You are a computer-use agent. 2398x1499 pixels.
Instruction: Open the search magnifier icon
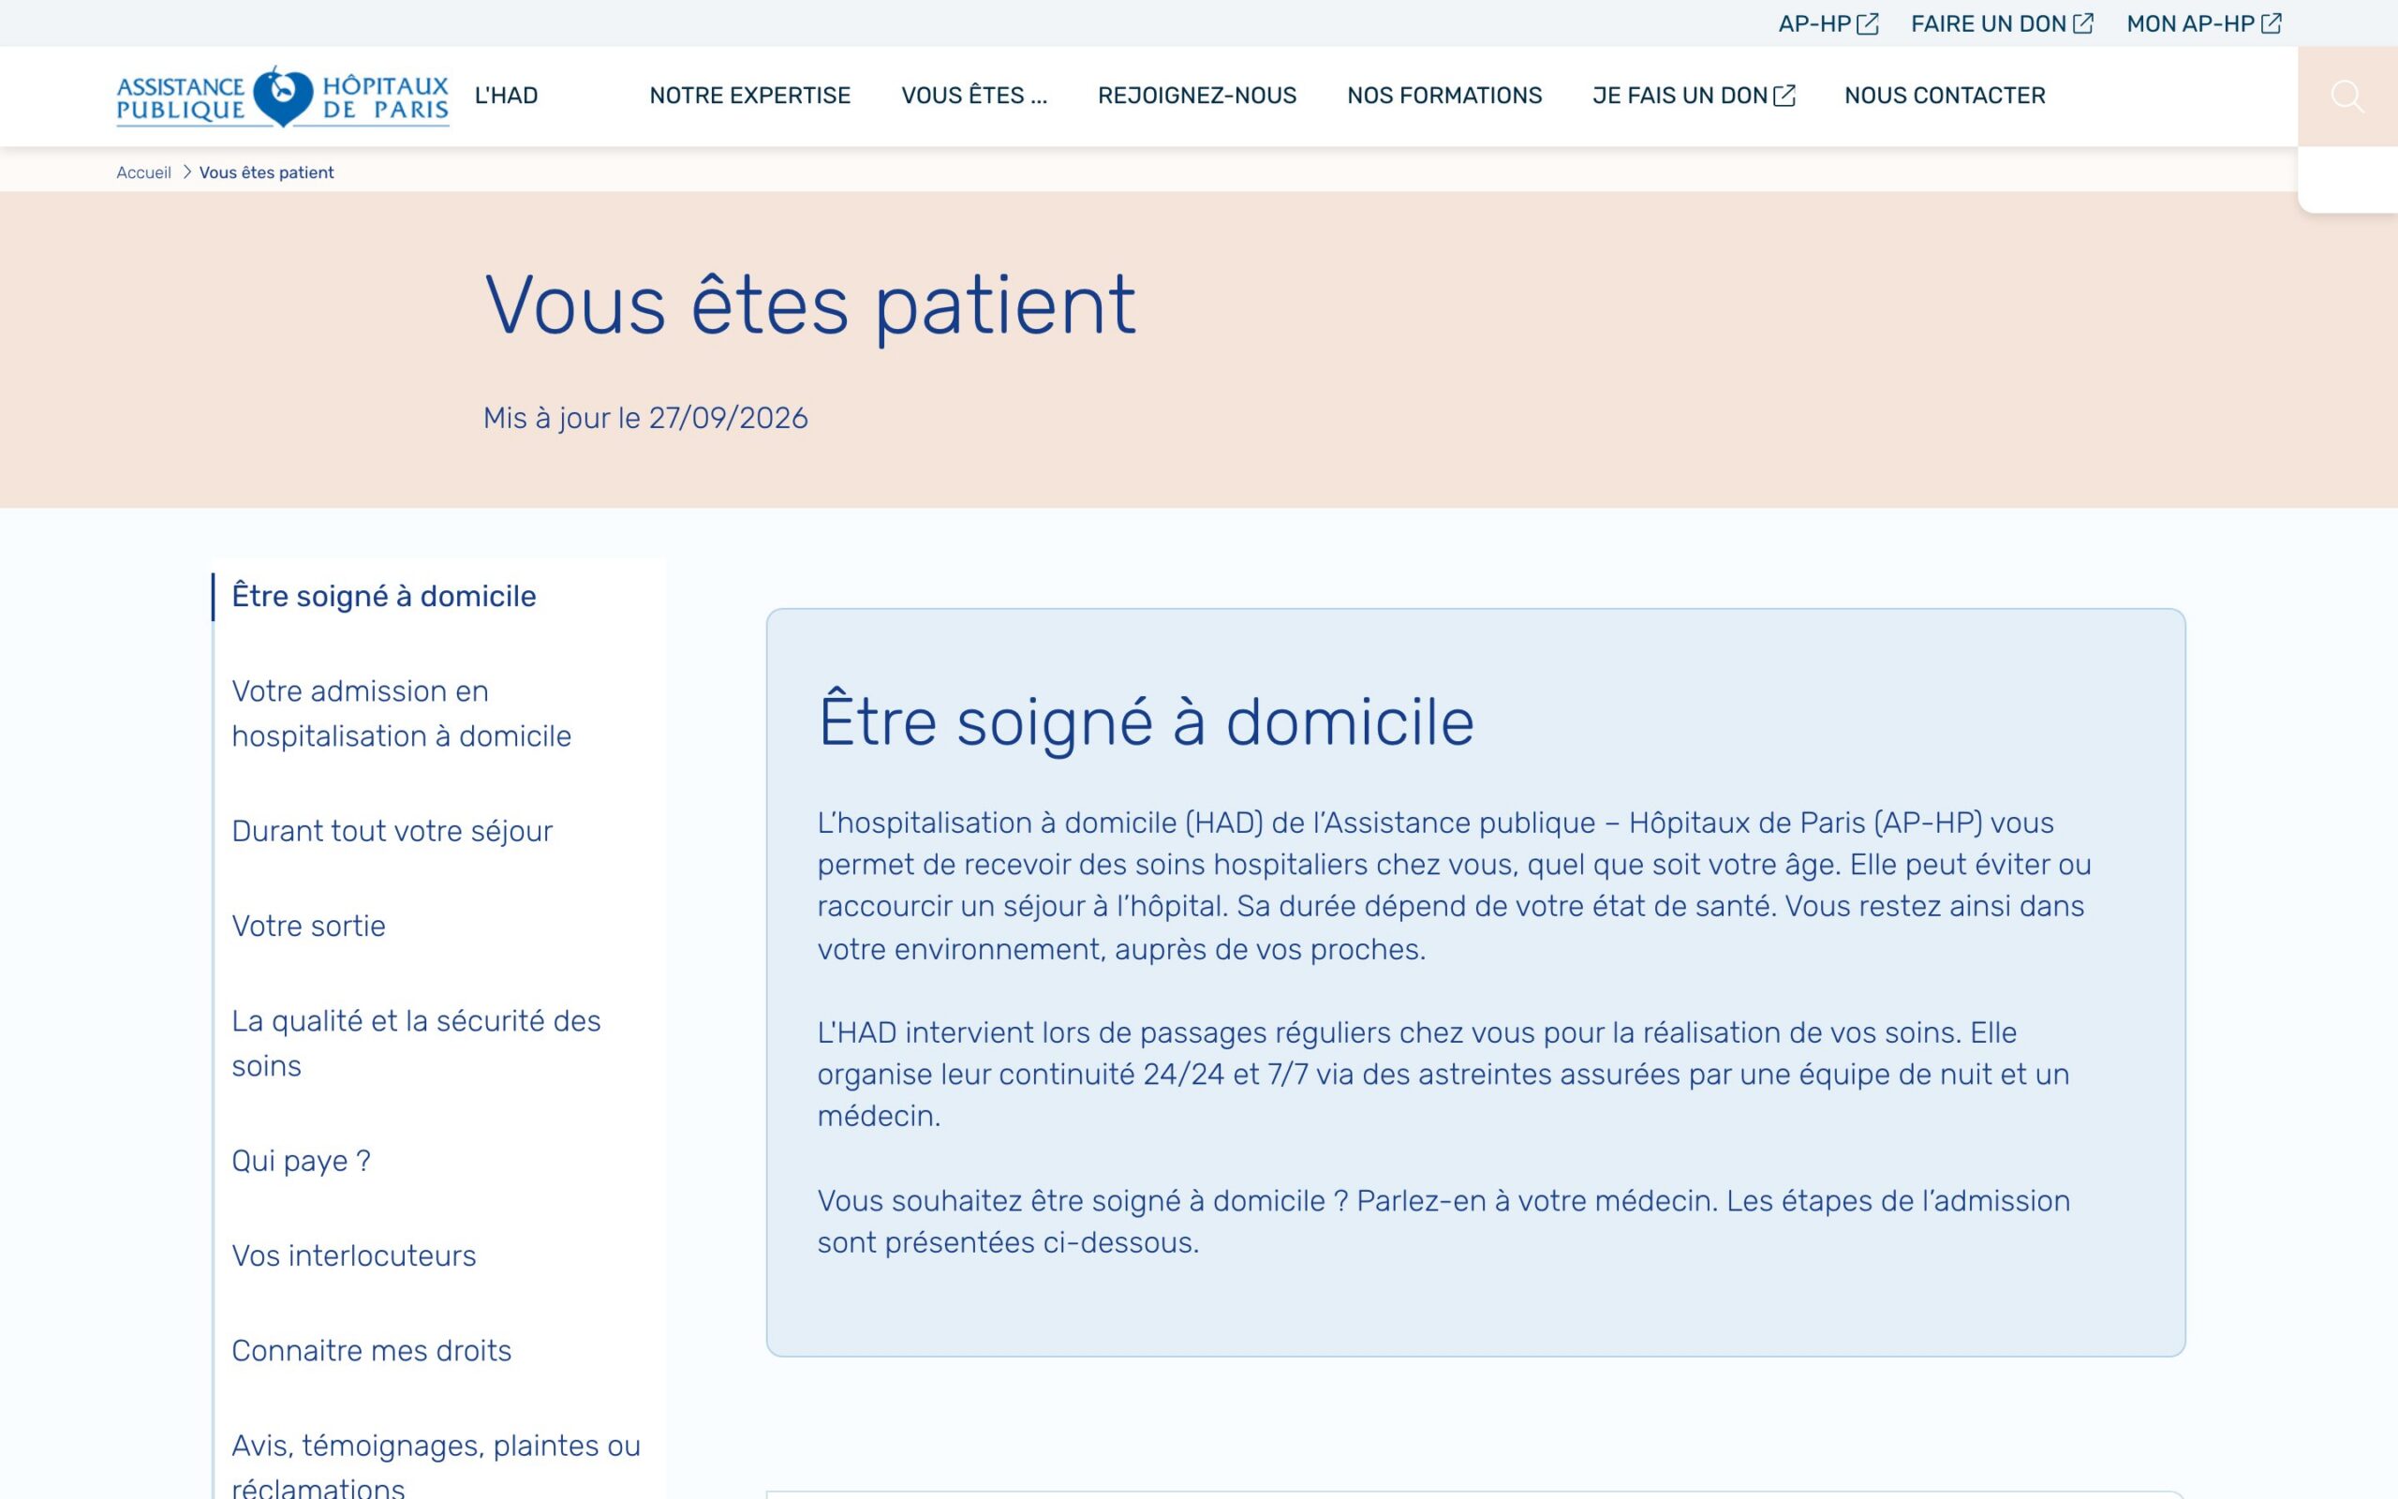pos(2346,96)
